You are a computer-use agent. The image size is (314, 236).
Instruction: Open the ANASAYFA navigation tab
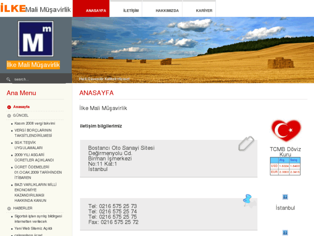(x=91, y=9)
